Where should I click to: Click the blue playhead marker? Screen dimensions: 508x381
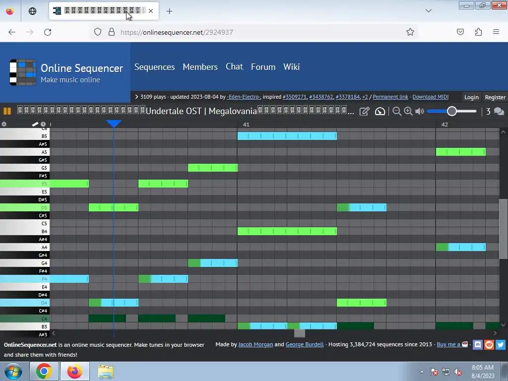[x=114, y=124]
